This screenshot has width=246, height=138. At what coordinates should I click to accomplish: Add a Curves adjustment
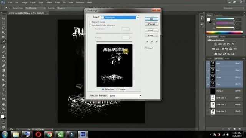[x=224, y=44]
